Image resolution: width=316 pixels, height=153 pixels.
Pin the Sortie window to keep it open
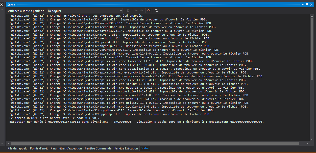[x=307, y=5]
